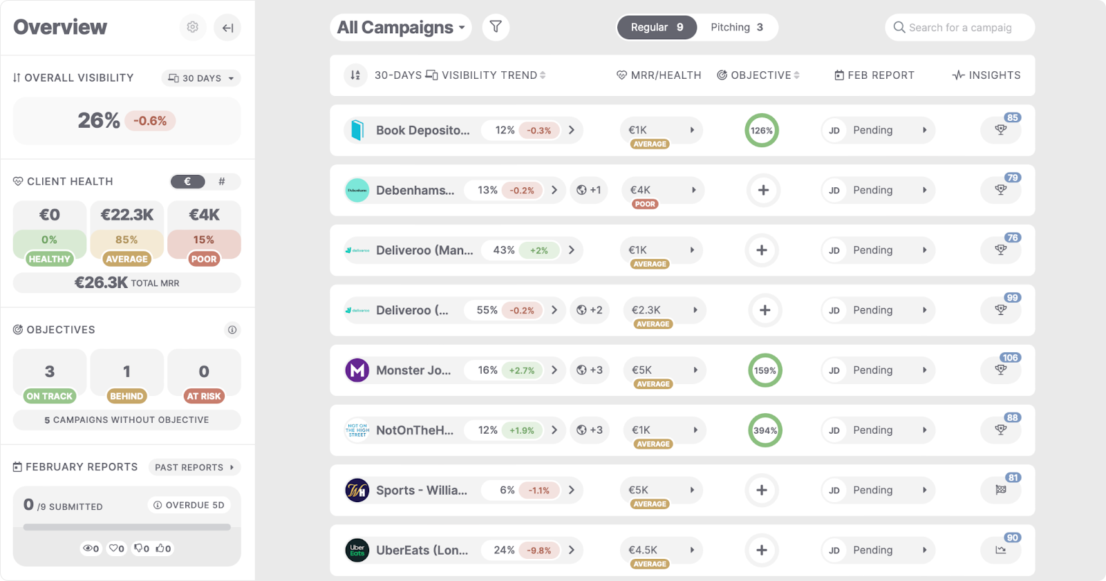Viewport: 1106px width, 581px height.
Task: Open Debenhams insights trophy icon
Action: 1001,190
